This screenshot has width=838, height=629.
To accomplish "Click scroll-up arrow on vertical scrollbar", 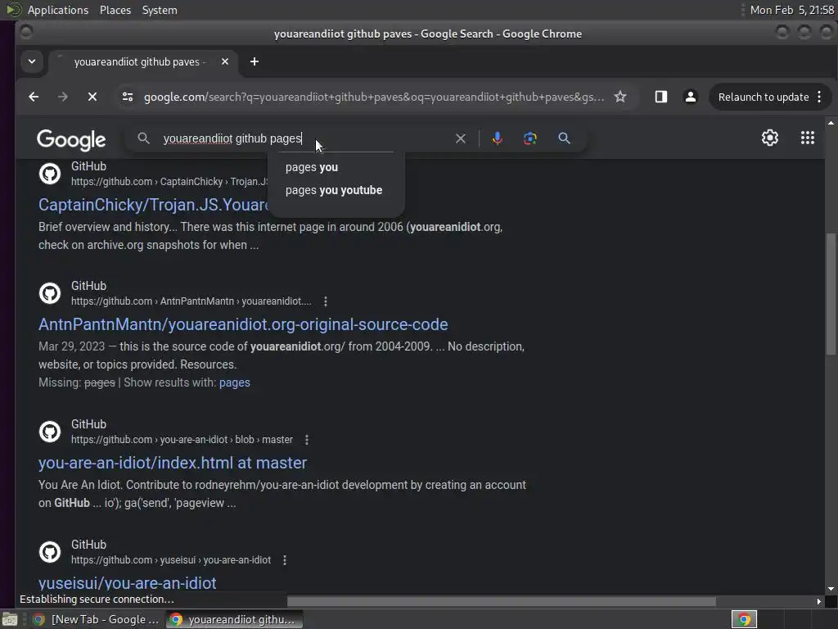I will pyautogui.click(x=831, y=123).
